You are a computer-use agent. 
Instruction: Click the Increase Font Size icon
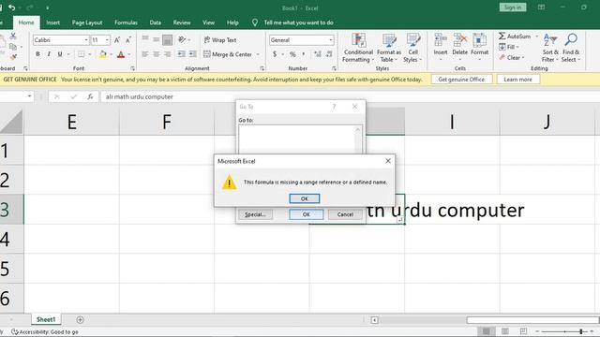[117, 39]
